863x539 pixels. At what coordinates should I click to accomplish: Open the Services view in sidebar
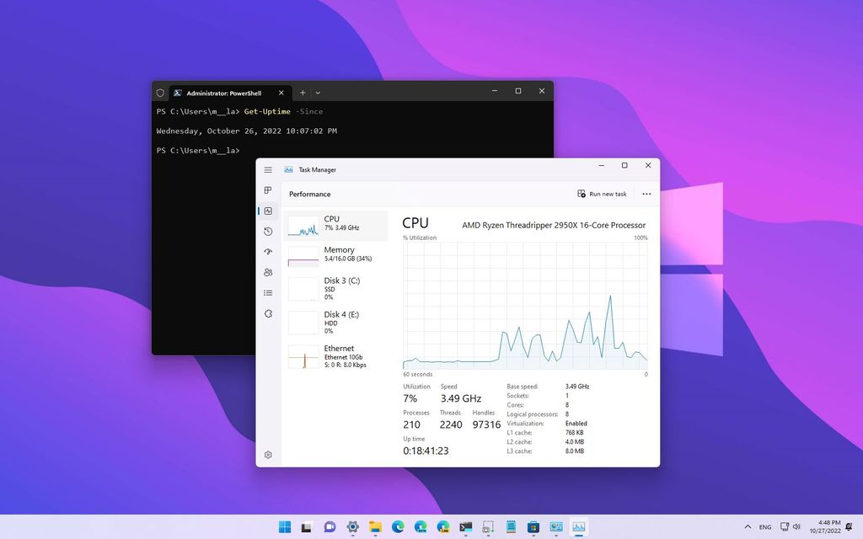[268, 312]
